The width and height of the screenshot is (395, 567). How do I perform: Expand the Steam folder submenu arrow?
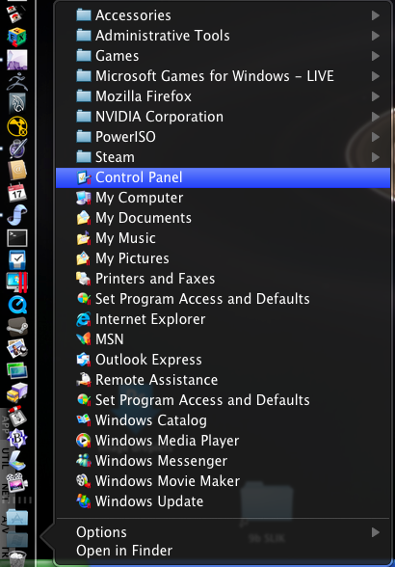click(376, 157)
